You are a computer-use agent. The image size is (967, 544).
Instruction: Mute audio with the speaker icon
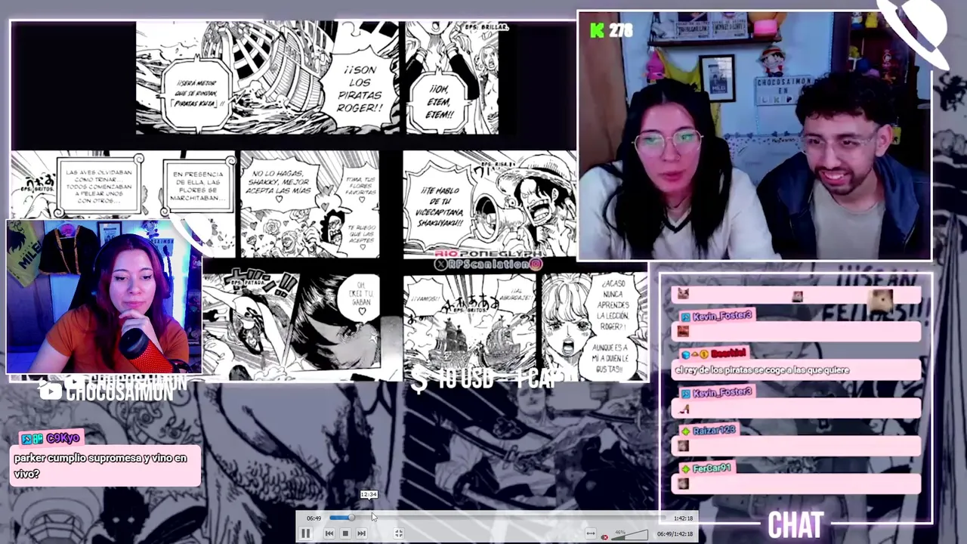point(604,536)
